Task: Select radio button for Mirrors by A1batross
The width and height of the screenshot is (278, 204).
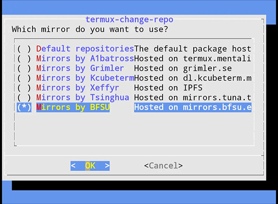Action: (24, 59)
